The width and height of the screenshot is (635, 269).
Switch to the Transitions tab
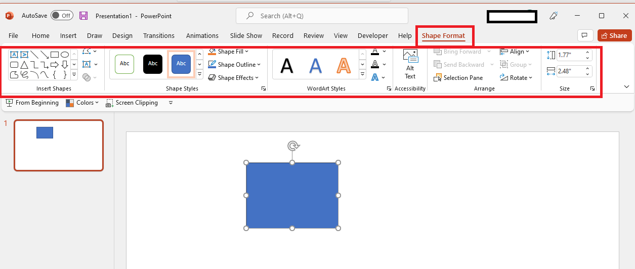click(159, 36)
